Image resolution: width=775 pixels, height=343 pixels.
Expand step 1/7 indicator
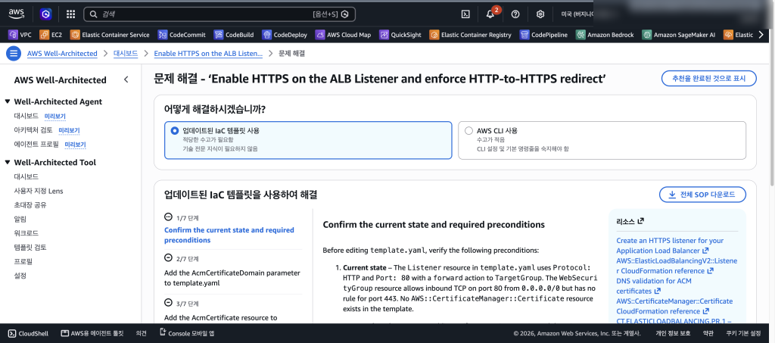[x=167, y=217]
